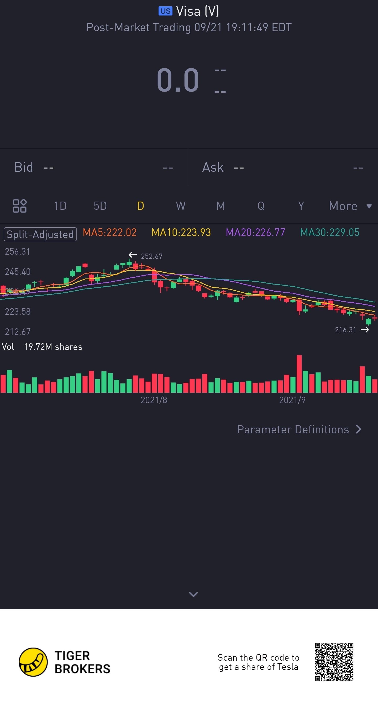Screen dimensions: 378x715
Task: Select the Y yearly chart tab
Action: [301, 206]
